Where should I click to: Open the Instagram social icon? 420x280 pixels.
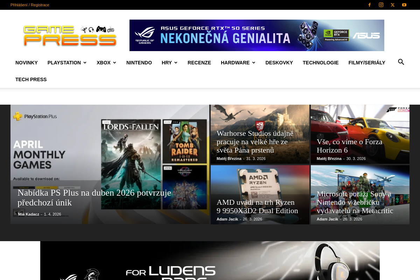click(381, 5)
